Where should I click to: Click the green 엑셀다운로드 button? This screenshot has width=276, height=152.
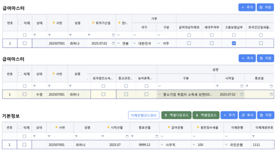point(177,115)
